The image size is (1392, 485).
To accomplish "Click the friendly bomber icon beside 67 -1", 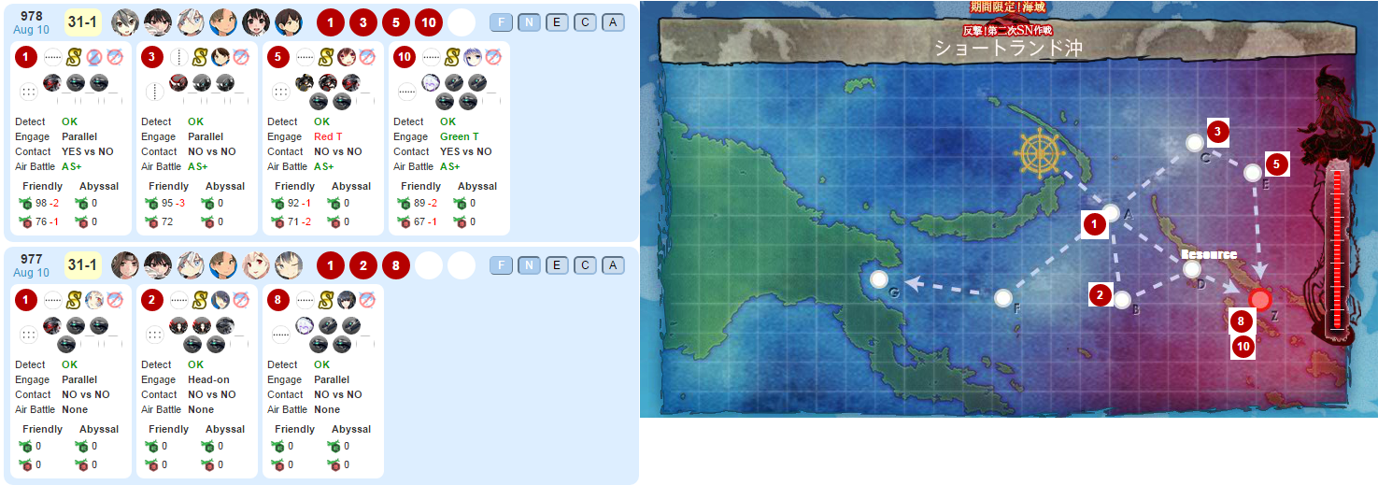I will point(405,221).
